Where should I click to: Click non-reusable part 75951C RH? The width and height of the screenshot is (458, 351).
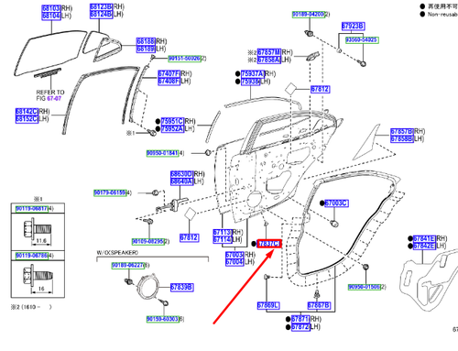(172, 121)
